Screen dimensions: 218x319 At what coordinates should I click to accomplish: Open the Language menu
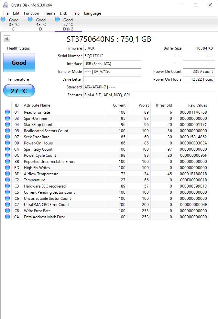click(x=93, y=13)
